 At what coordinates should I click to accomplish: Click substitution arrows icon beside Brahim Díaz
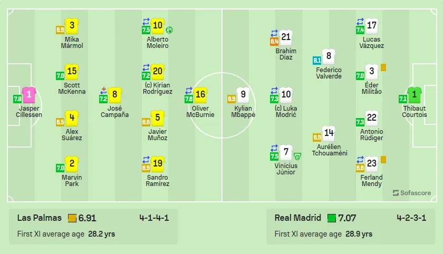point(274,33)
